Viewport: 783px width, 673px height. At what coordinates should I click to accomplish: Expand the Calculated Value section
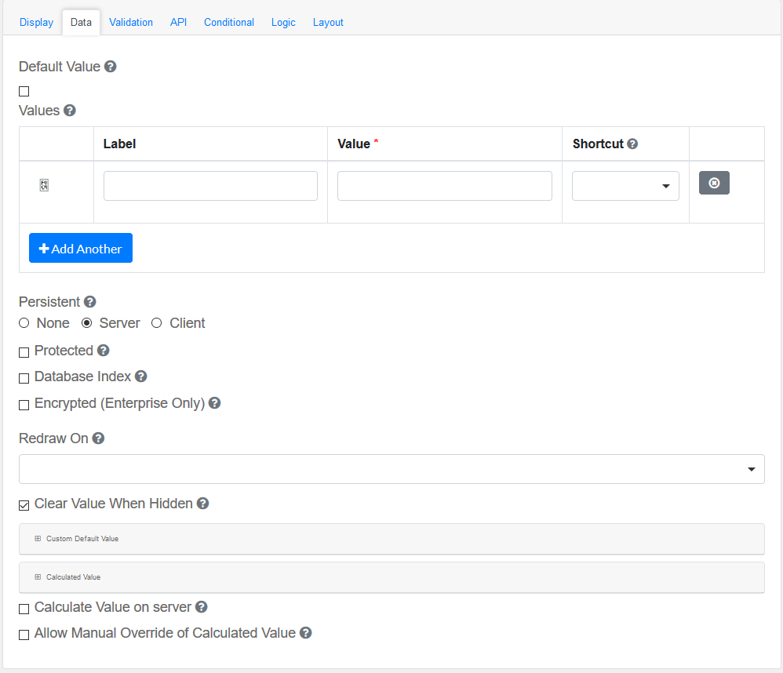[x=73, y=577]
